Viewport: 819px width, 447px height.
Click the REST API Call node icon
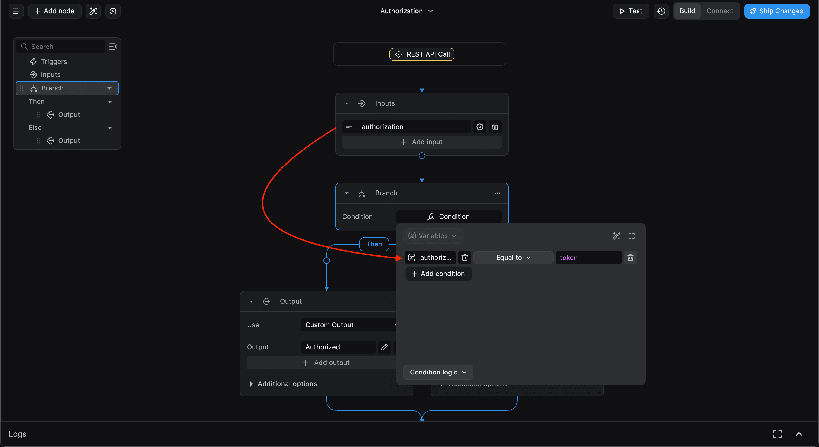(398, 54)
